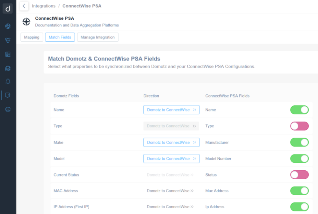
Task: Open the Model field direction selector
Action: (x=171, y=158)
